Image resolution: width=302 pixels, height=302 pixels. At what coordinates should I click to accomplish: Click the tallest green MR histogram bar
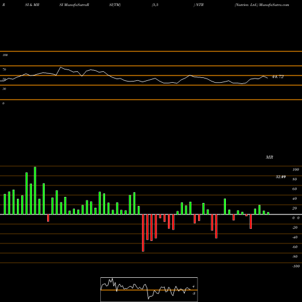point(35,190)
